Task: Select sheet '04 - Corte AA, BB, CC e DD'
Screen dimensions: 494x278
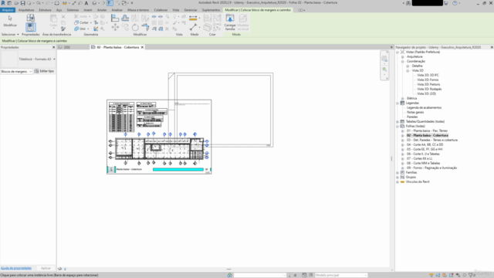Action: click(x=425, y=144)
